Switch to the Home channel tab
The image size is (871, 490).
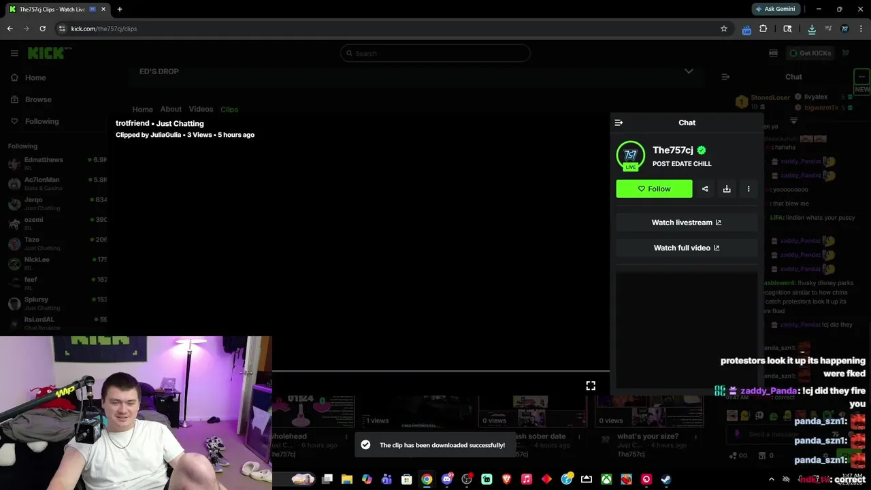(x=142, y=109)
